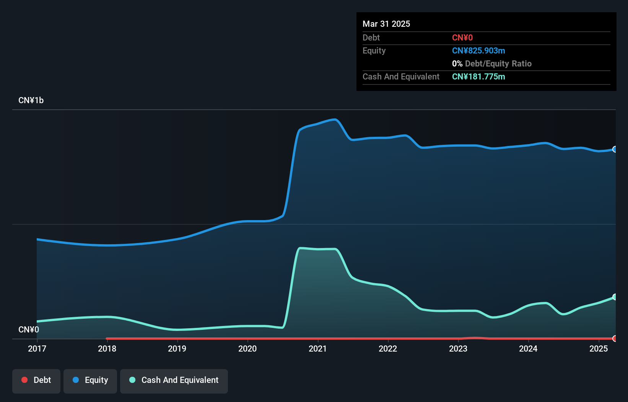The image size is (628, 402).
Task: Click the Debt endpoint marker at chart right
Action: pyautogui.click(x=615, y=339)
